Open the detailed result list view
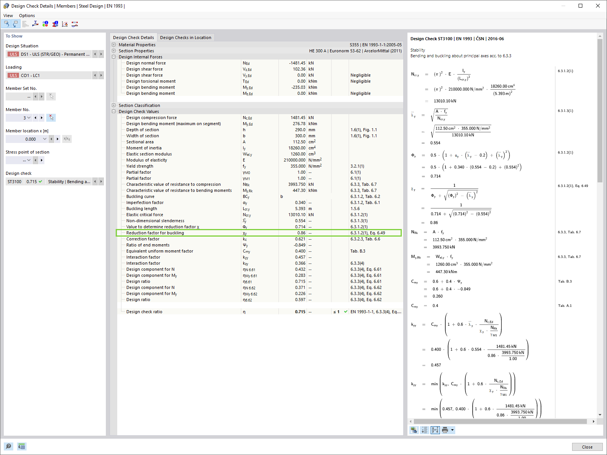607x455 pixels. pos(25,24)
